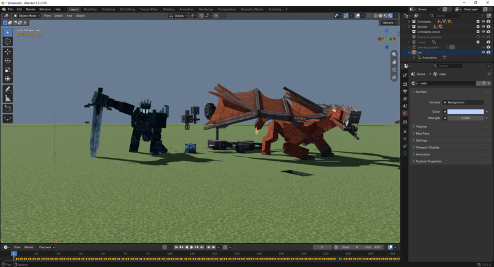Toggle snapping magnet in viewport header

(x=202, y=16)
